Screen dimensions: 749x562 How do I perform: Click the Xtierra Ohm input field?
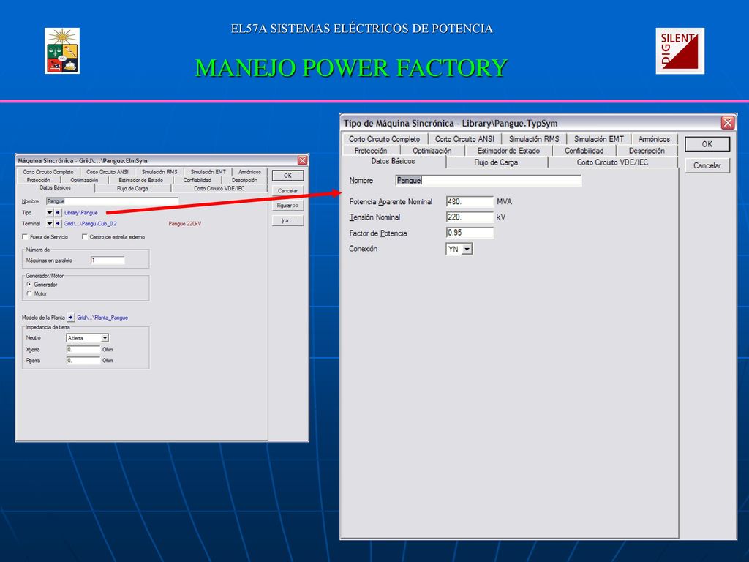[83, 349]
